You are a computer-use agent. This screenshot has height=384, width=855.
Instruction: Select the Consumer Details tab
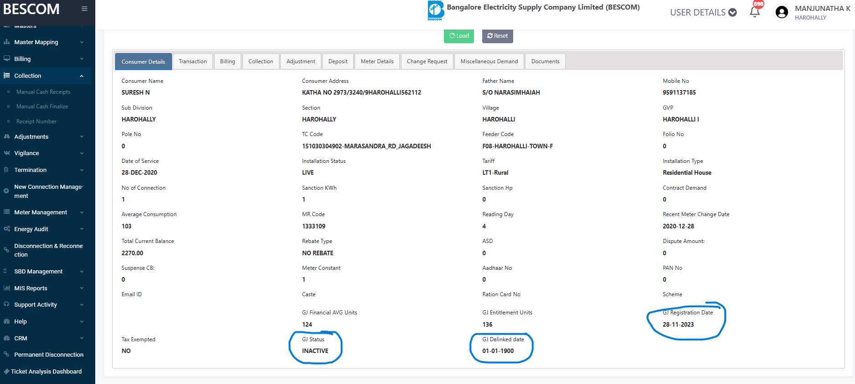[x=143, y=61]
